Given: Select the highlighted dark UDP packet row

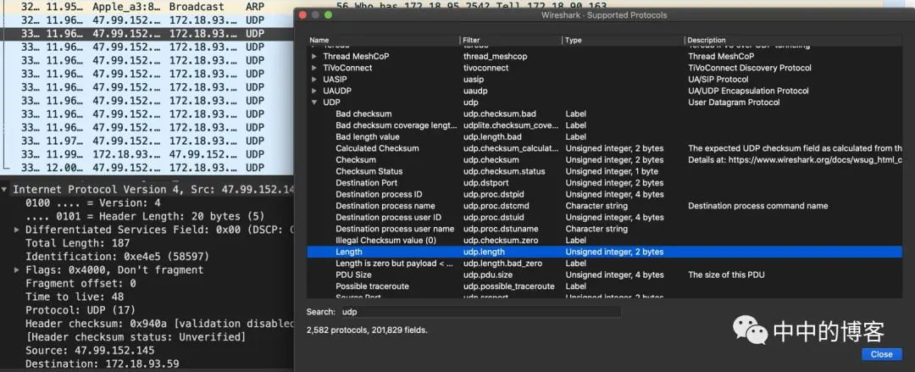Looking at the screenshot, I should [147, 34].
